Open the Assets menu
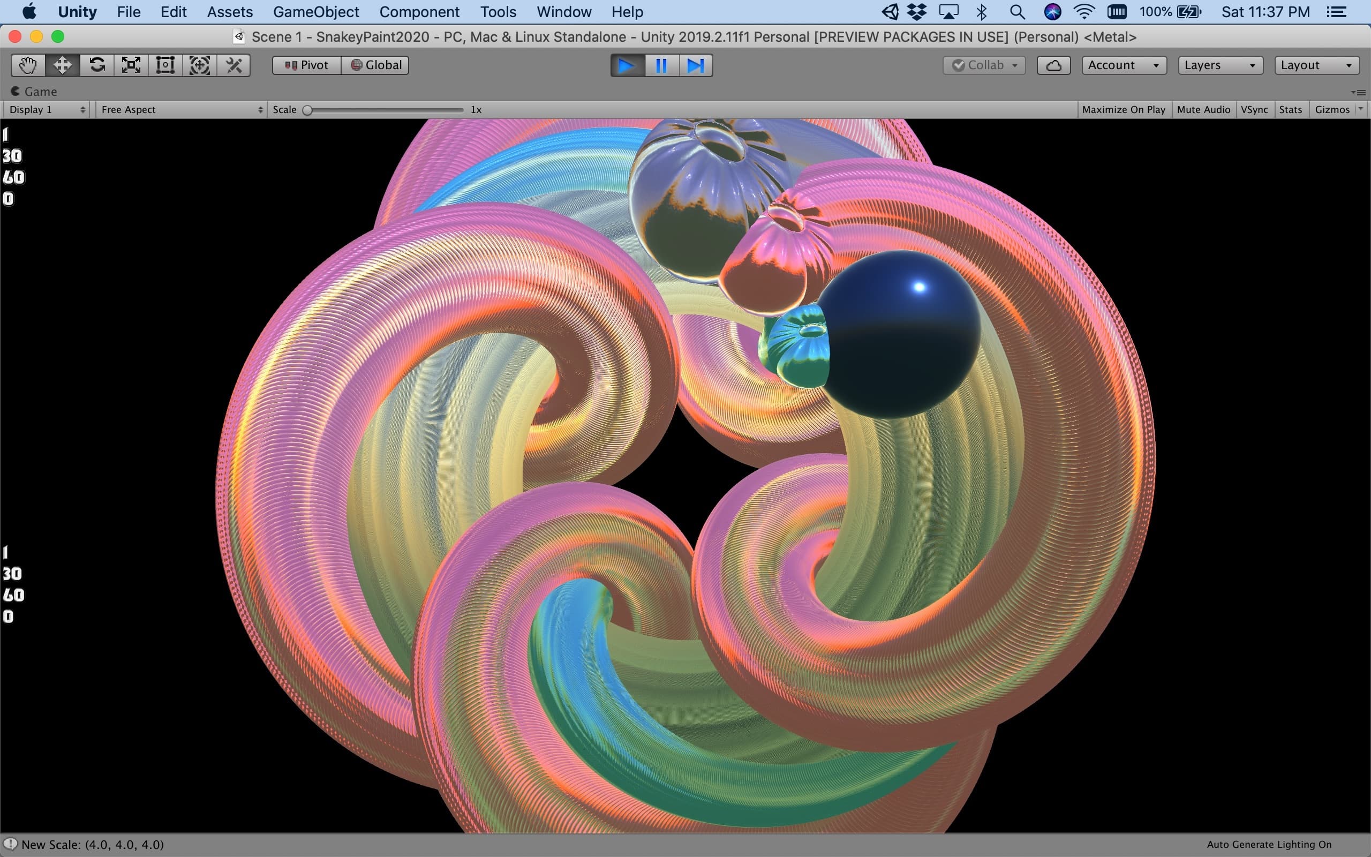 point(229,12)
